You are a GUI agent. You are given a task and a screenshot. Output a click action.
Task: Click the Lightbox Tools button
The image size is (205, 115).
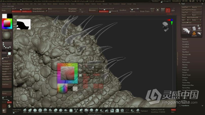click(192, 22)
